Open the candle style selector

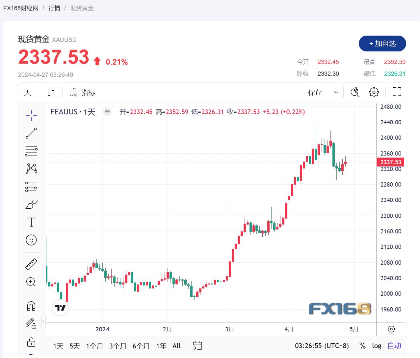click(50, 92)
